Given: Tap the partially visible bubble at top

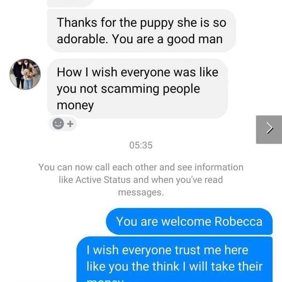Looking at the screenshot, I should coord(70,4).
